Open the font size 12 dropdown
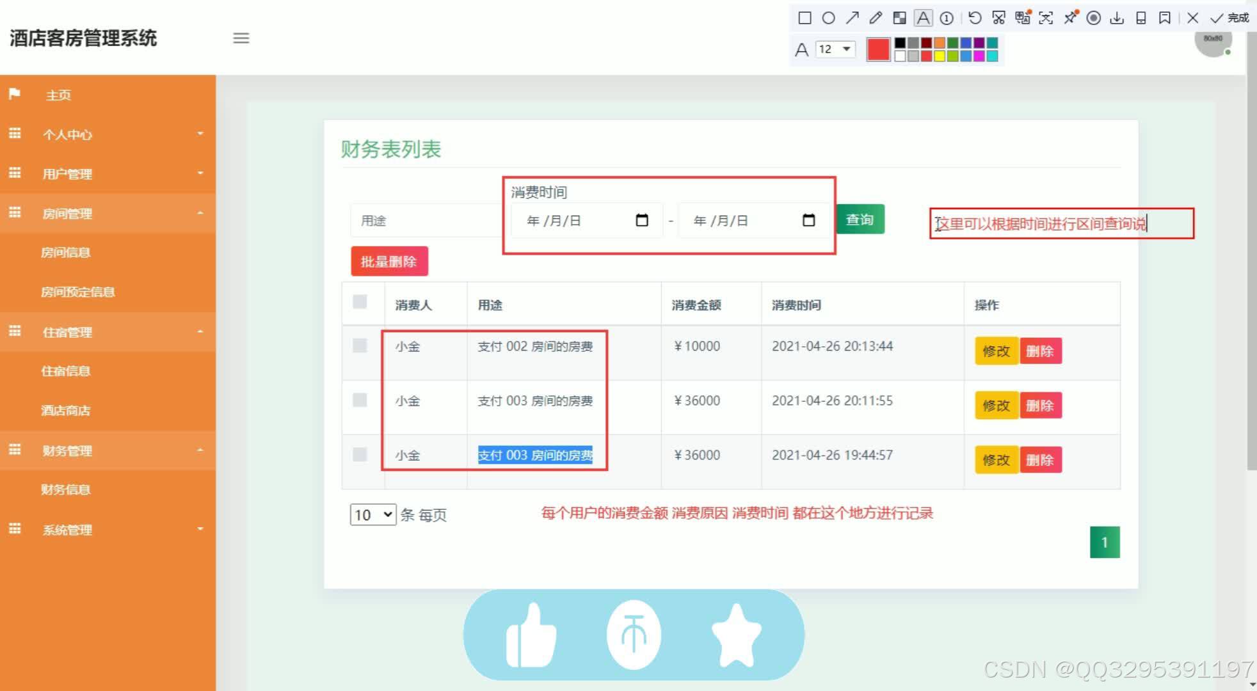This screenshot has width=1257, height=691. [836, 49]
